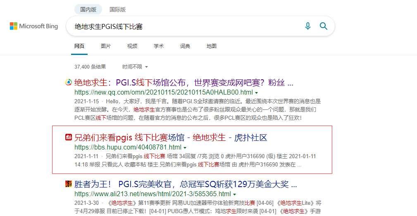The image size is (417, 216).
Task: Click the 37,400 条结果 count text
Action: [90, 67]
